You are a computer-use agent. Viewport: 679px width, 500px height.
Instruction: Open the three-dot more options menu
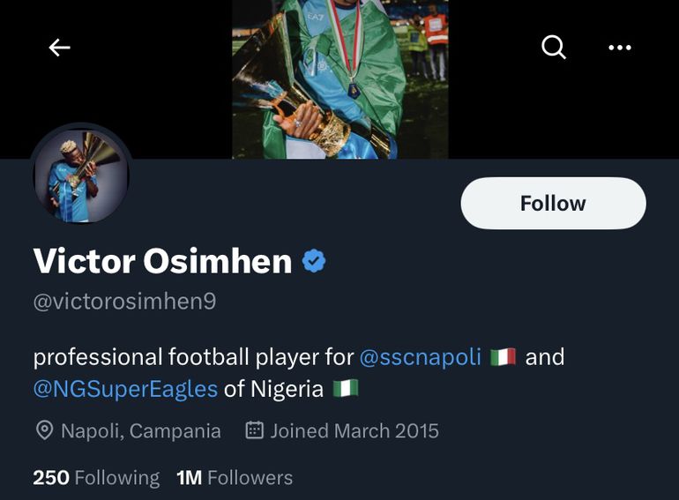pyautogui.click(x=620, y=48)
